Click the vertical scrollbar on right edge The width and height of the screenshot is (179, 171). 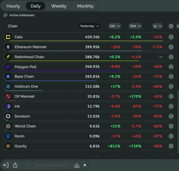(178, 62)
